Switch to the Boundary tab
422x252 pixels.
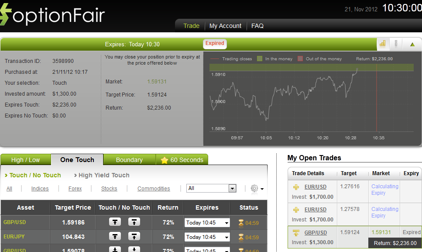(129, 159)
